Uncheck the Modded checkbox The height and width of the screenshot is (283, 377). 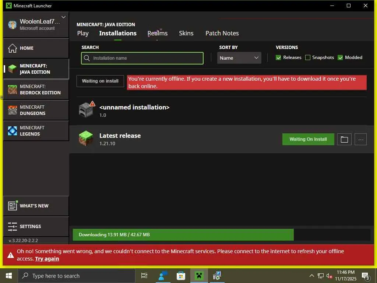[x=340, y=57]
